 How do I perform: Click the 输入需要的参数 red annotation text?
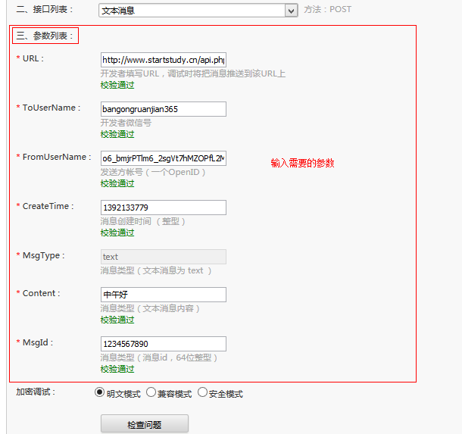[x=303, y=163]
